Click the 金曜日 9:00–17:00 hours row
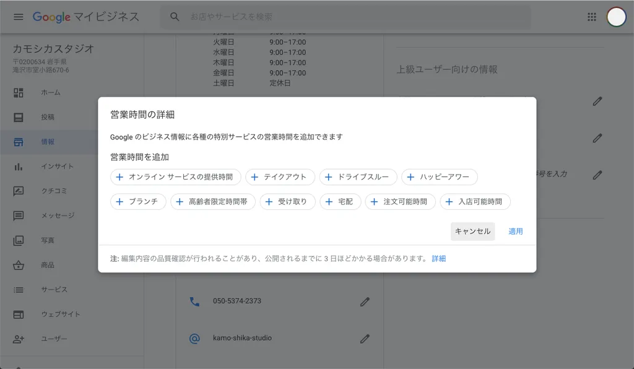 click(x=259, y=73)
